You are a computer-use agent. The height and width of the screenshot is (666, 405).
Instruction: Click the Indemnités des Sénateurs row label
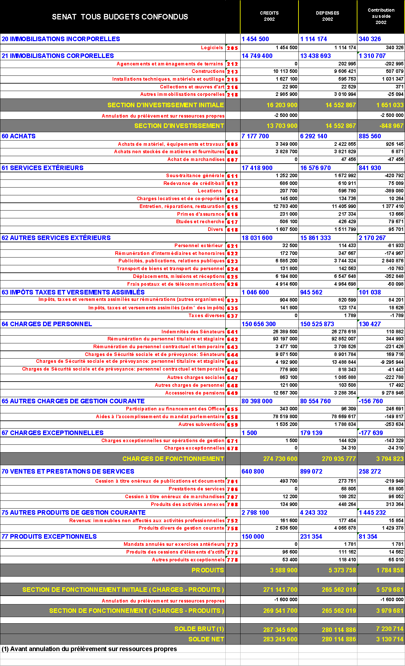pyautogui.click(x=193, y=332)
